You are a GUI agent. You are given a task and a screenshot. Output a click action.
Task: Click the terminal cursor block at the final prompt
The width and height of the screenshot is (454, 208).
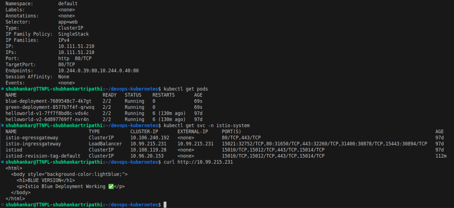pos(165,205)
